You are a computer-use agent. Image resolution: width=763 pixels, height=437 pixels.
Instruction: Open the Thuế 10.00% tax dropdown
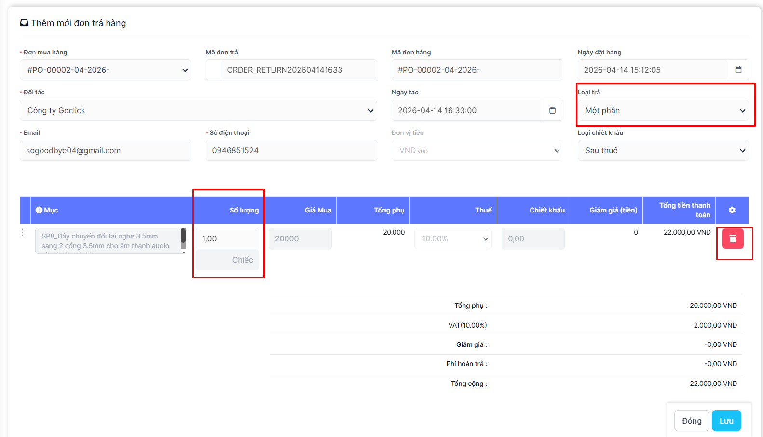[x=453, y=238]
